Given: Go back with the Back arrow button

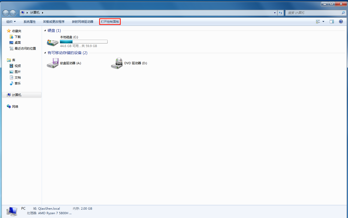Looking at the screenshot, I should 6,13.
